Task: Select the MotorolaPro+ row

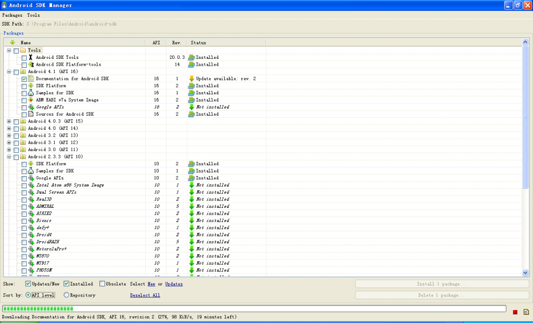Action: [263, 249]
